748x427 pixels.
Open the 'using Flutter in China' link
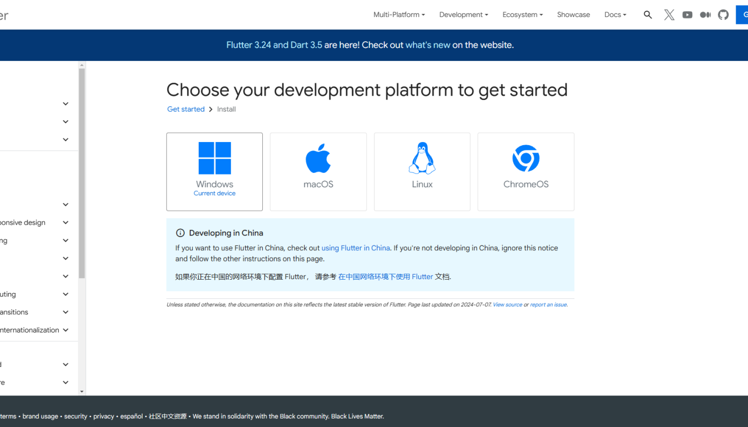coord(356,248)
